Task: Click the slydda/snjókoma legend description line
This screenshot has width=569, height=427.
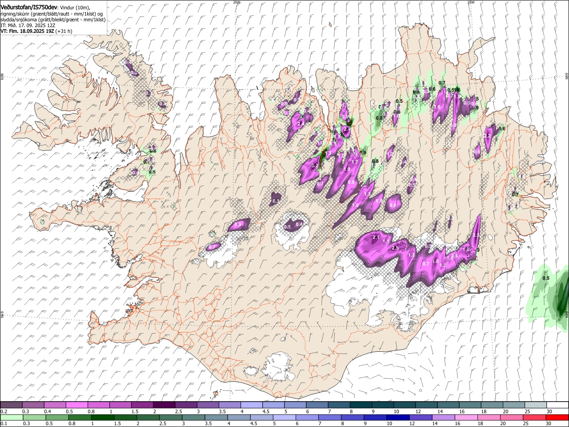Action: pyautogui.click(x=53, y=20)
